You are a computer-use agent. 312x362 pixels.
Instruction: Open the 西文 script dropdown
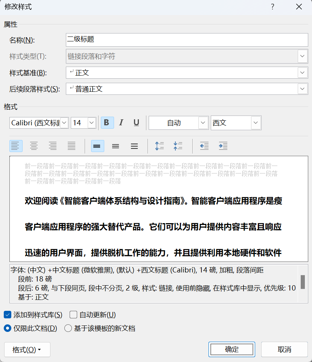coord(256,123)
